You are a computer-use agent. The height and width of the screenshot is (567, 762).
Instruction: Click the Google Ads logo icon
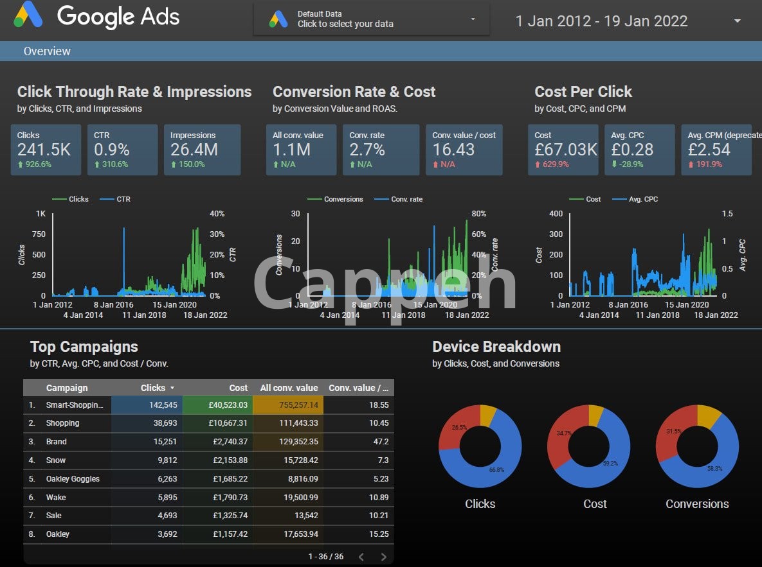click(29, 16)
